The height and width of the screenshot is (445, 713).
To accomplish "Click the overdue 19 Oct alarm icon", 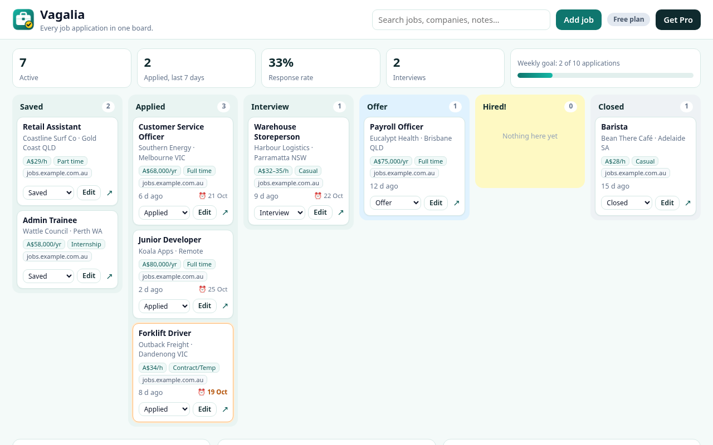I will pos(202,392).
